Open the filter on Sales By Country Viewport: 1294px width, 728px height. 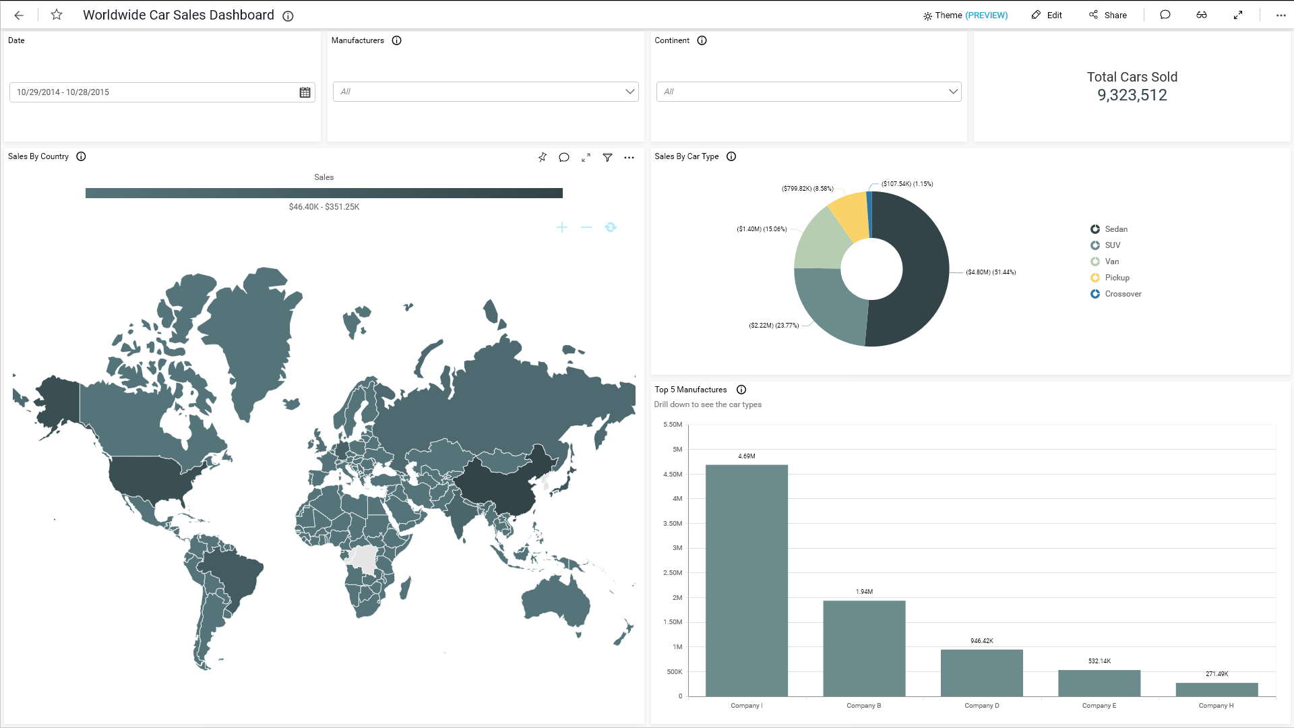click(607, 157)
